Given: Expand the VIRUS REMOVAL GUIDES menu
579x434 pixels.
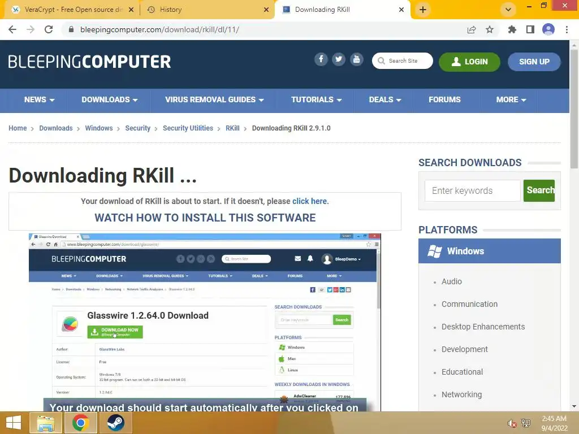Looking at the screenshot, I should (214, 99).
